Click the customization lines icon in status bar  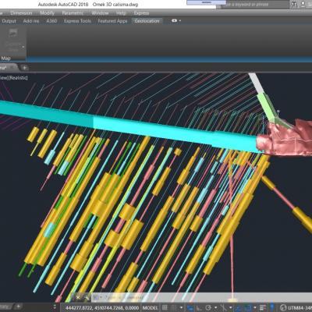[x=263, y=308]
